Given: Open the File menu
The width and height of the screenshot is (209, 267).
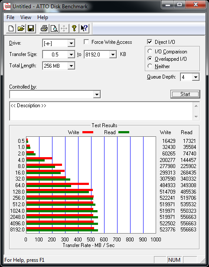Looking at the screenshot, I should point(10,17).
